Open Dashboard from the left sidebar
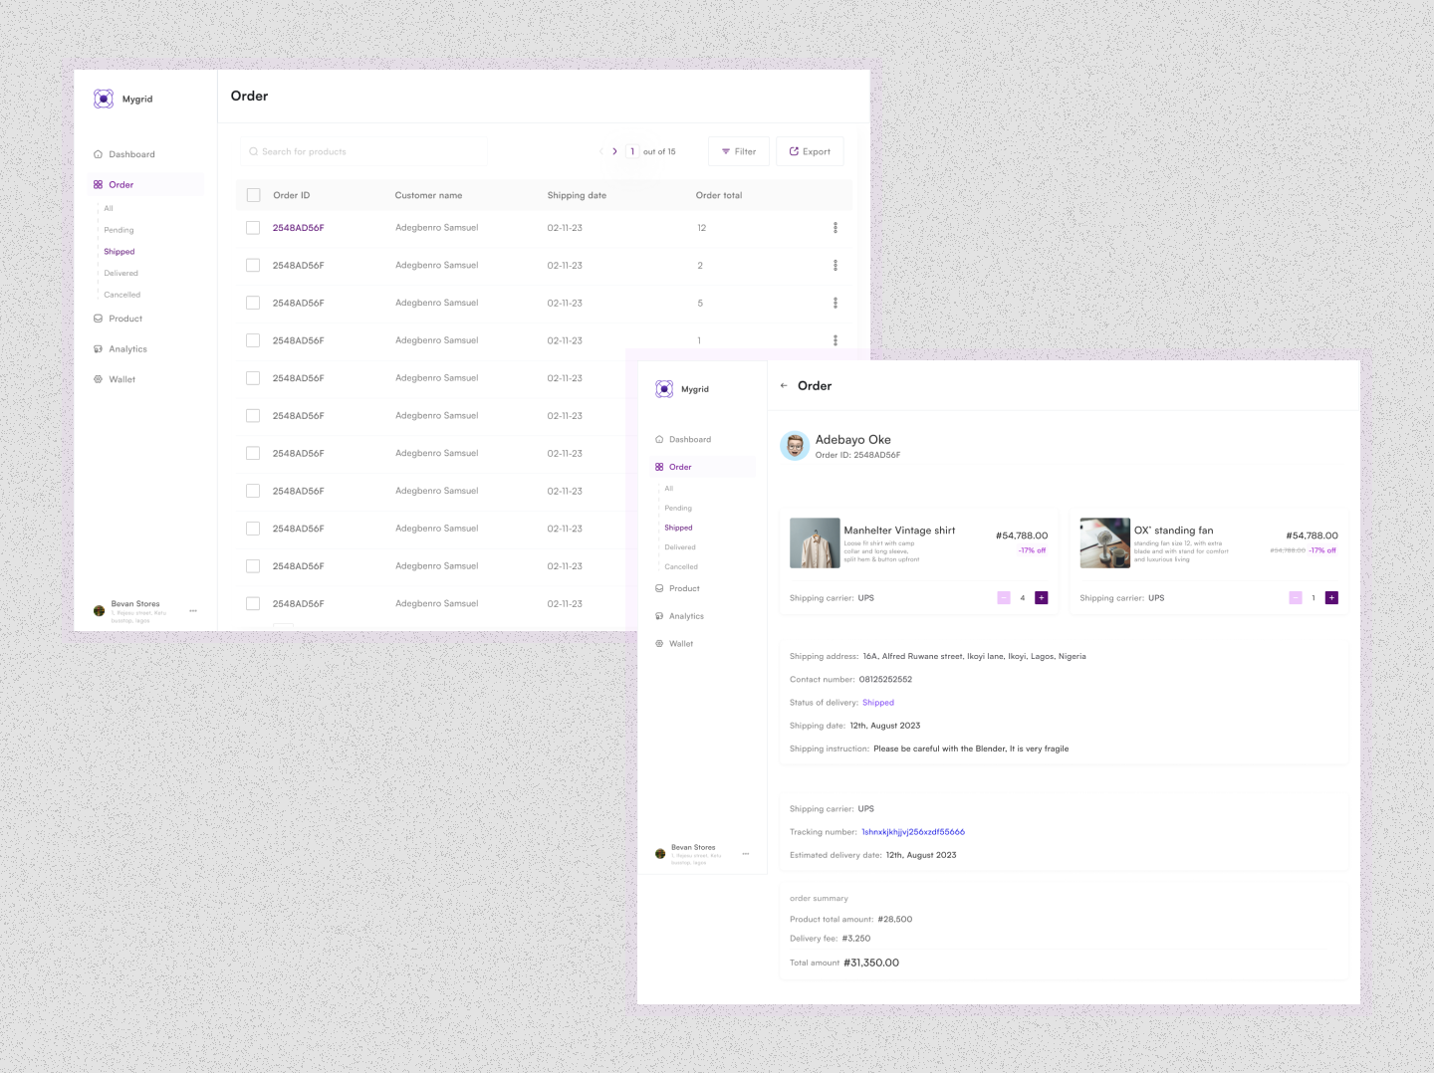 tap(131, 154)
